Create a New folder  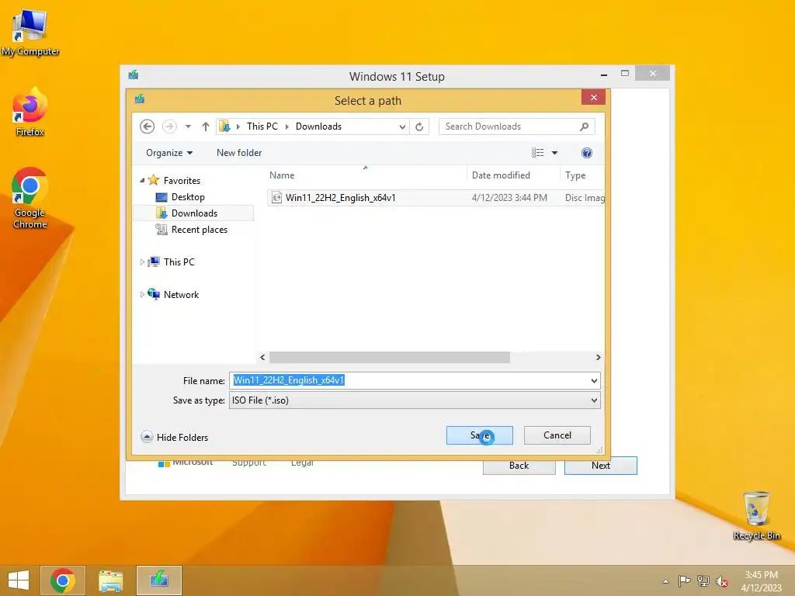[x=239, y=153]
